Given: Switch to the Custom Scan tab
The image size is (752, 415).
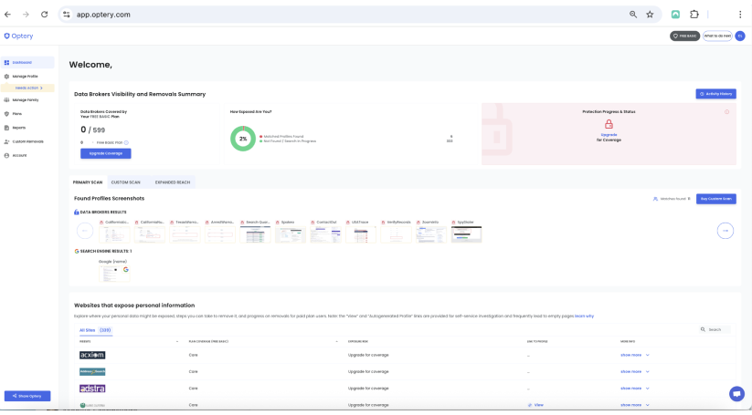Looking at the screenshot, I should [126, 182].
